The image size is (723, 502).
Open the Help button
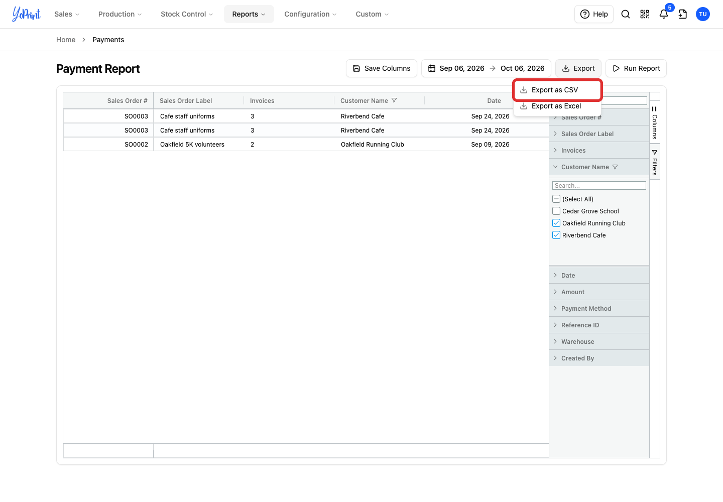pyautogui.click(x=594, y=14)
